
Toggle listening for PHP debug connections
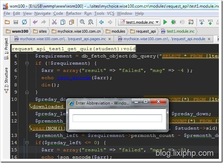(191, 22)
